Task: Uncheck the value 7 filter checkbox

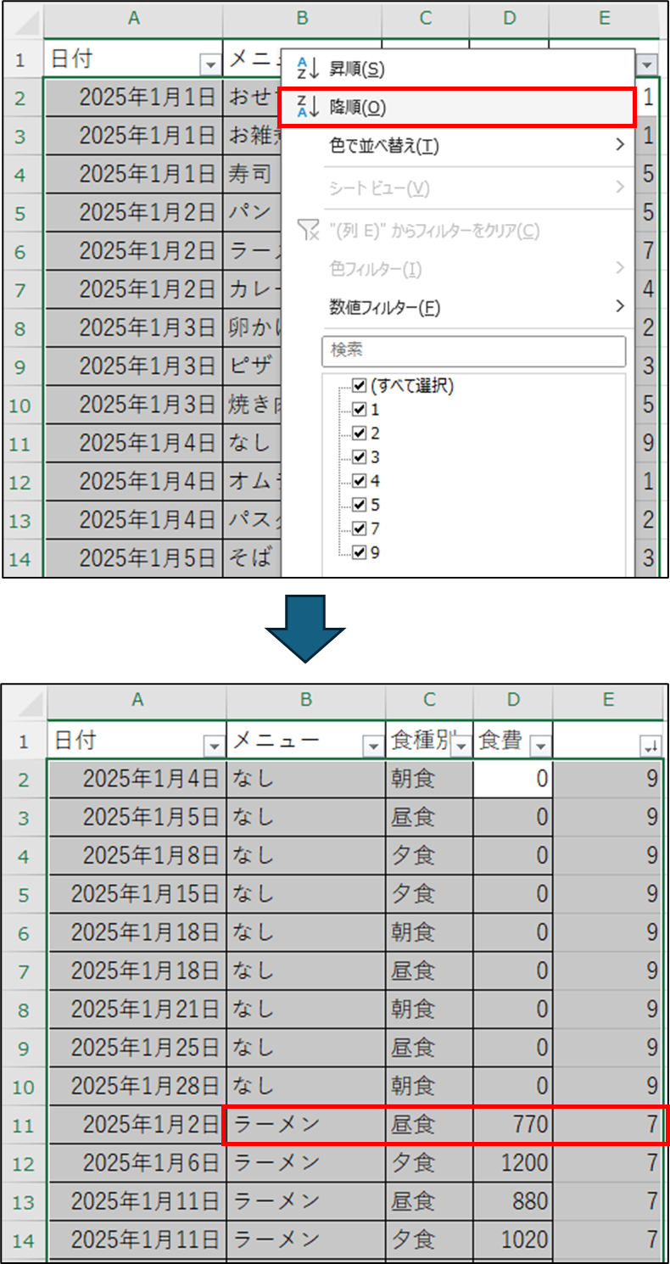Action: pyautogui.click(x=358, y=529)
